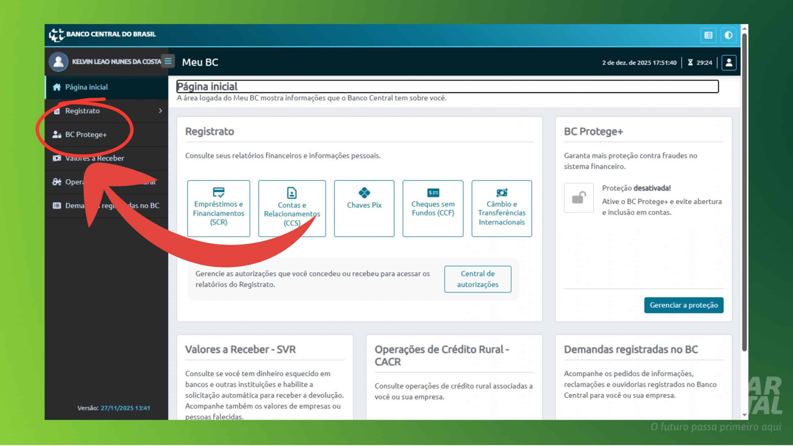
Task: Open Central de autorizações
Action: tap(477, 279)
